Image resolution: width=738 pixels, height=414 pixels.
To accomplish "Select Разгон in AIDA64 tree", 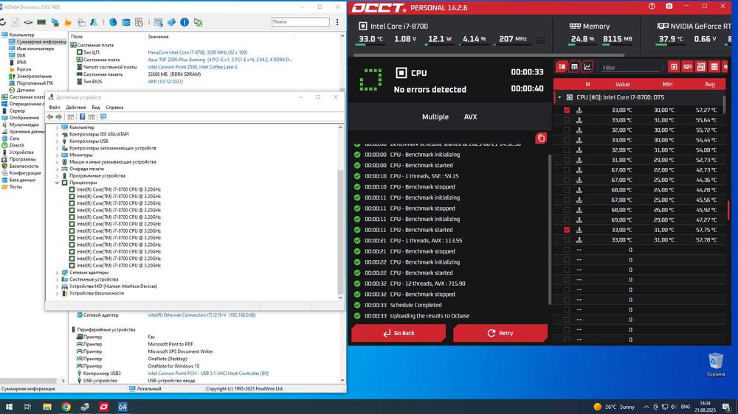I will coord(24,69).
